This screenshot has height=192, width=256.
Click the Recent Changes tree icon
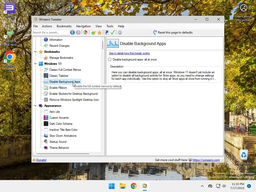(46, 46)
